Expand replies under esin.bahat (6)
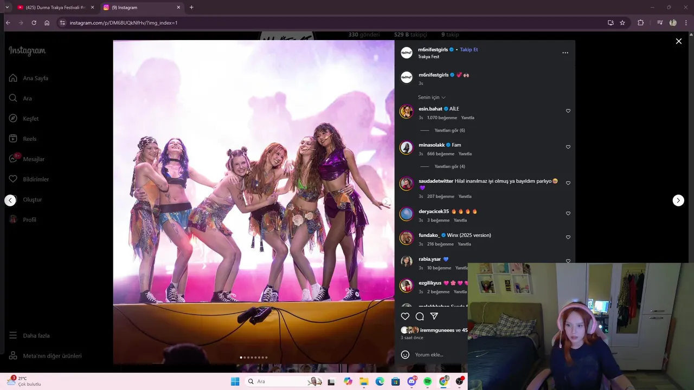This screenshot has height=390, width=694. 449,131
